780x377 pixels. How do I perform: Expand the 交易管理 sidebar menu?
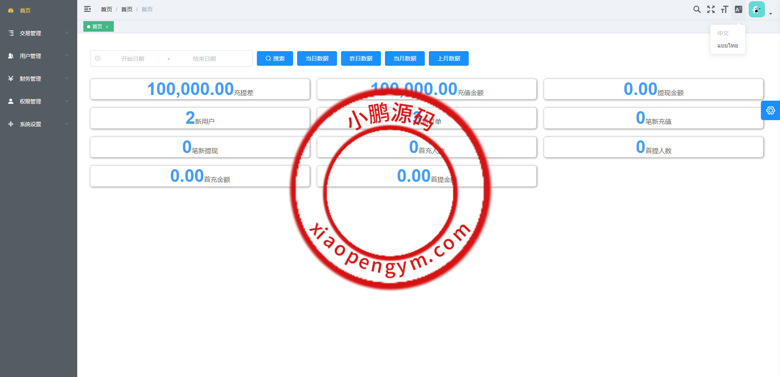(x=38, y=33)
